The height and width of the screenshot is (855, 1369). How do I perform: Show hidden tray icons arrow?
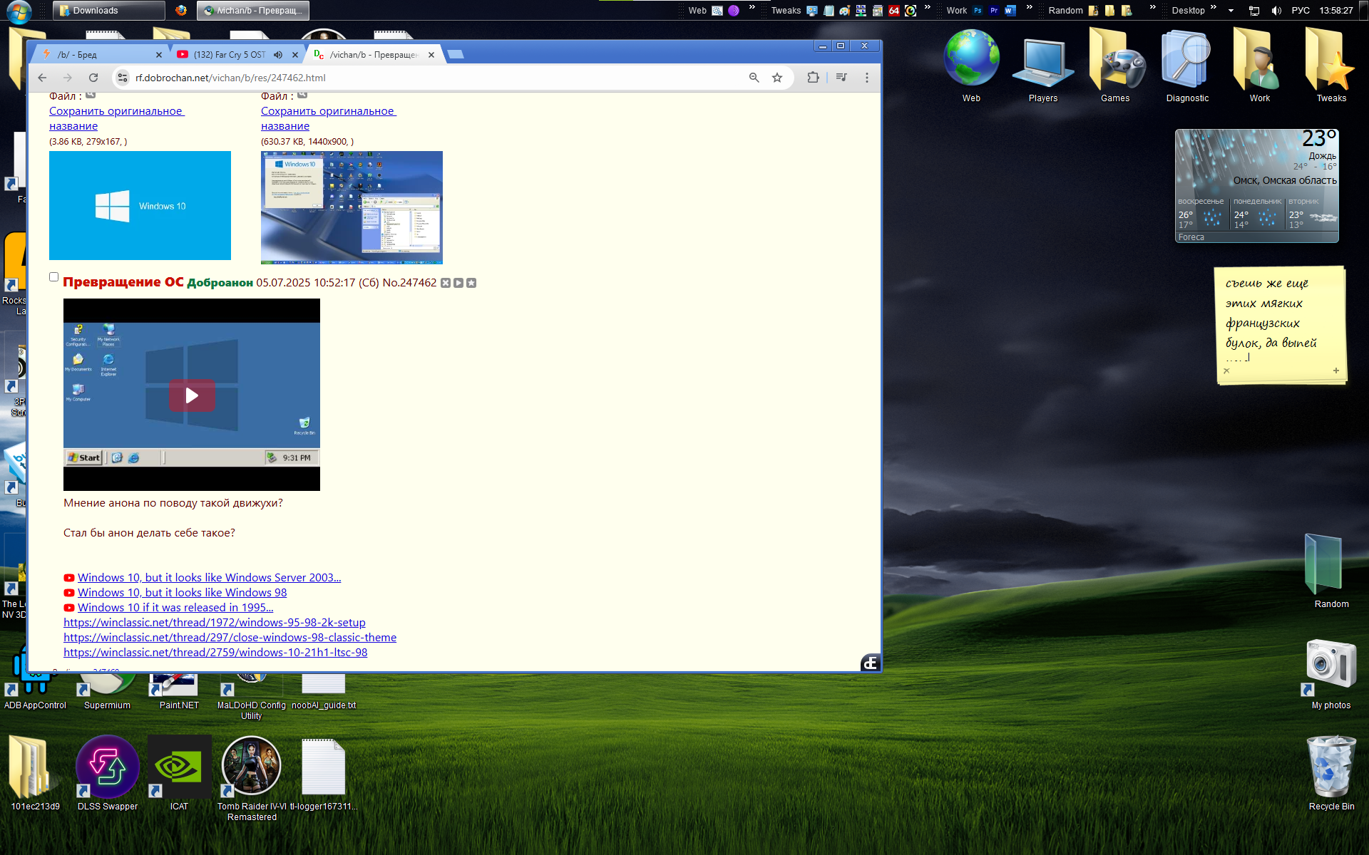tap(1231, 11)
